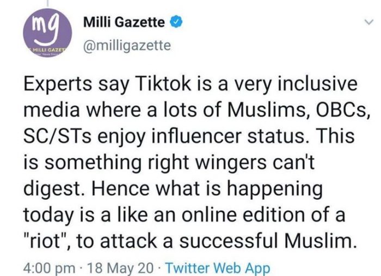381x276 pixels.
Task: Click the 4:00 pm timestamp
Action: pyautogui.click(x=50, y=268)
